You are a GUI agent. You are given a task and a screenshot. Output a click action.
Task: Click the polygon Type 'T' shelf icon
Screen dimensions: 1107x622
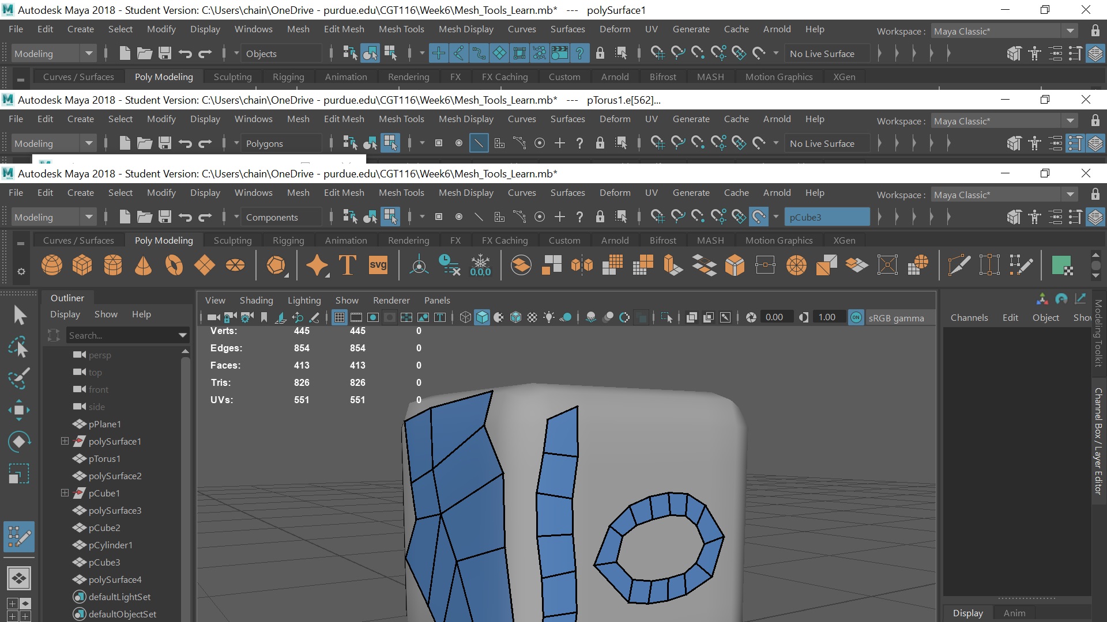348,266
